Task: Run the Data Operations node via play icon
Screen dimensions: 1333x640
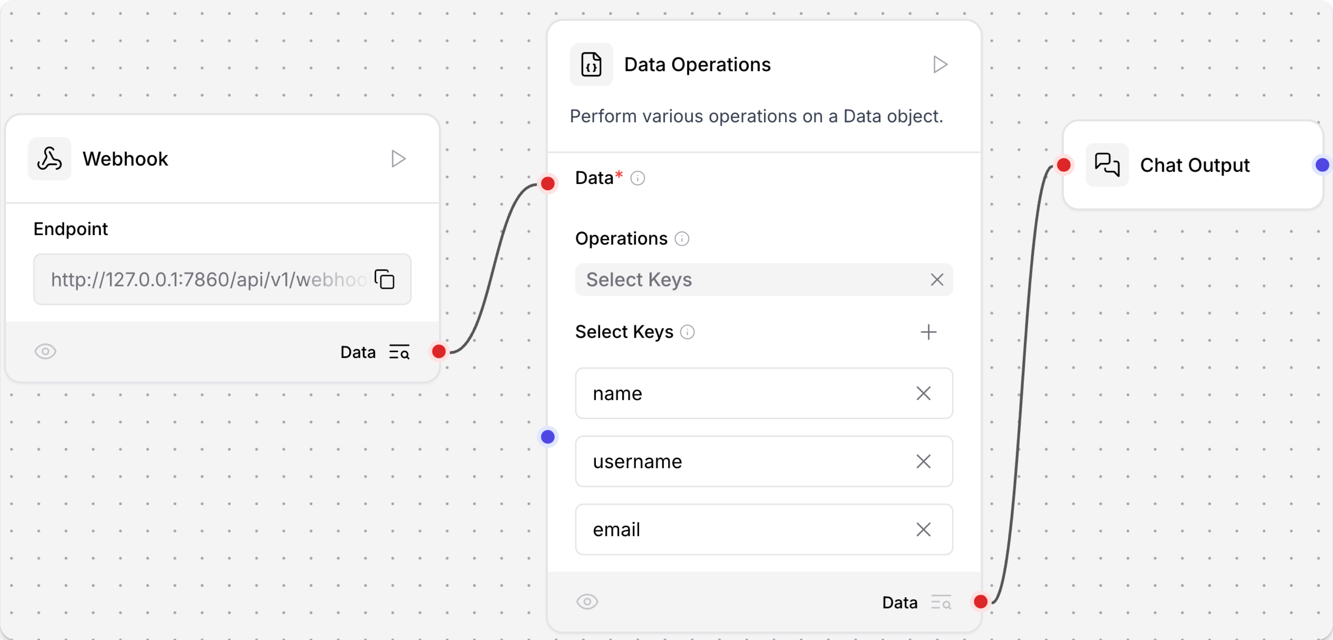Action: pos(940,64)
